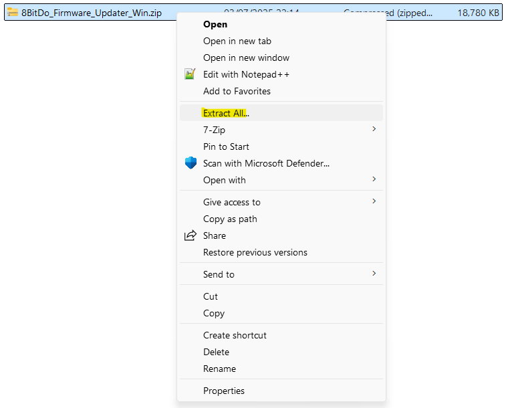
Task: Open the Send to entry
Action: (281, 274)
